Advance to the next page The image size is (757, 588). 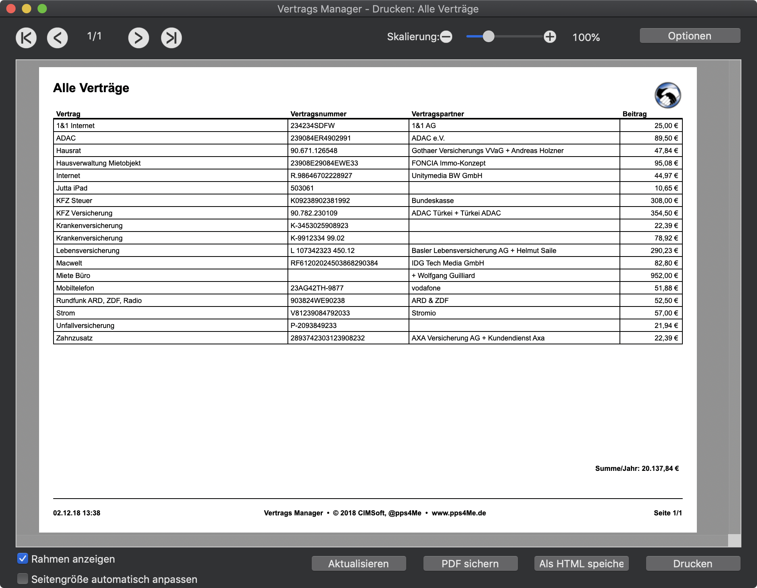139,38
